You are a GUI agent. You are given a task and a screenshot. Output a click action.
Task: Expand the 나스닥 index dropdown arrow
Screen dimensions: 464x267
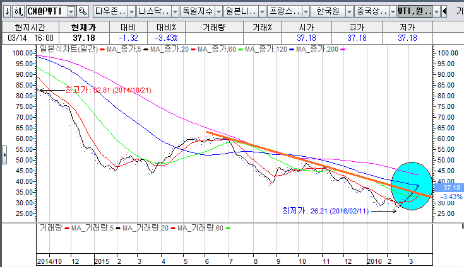pos(174,11)
